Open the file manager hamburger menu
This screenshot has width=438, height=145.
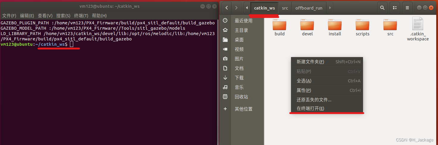tap(407, 8)
